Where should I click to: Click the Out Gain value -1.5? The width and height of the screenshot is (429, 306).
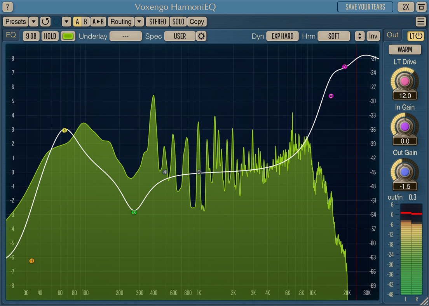(x=405, y=186)
